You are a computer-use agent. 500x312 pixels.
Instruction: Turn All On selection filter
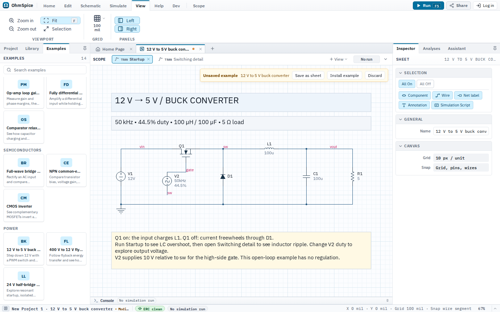click(407, 84)
